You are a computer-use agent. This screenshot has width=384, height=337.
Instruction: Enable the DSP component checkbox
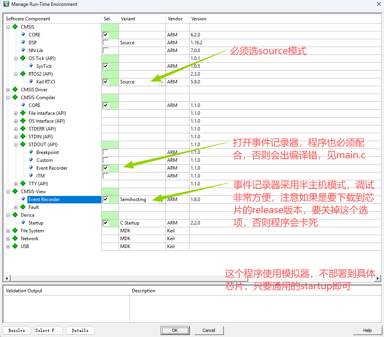[x=106, y=43]
